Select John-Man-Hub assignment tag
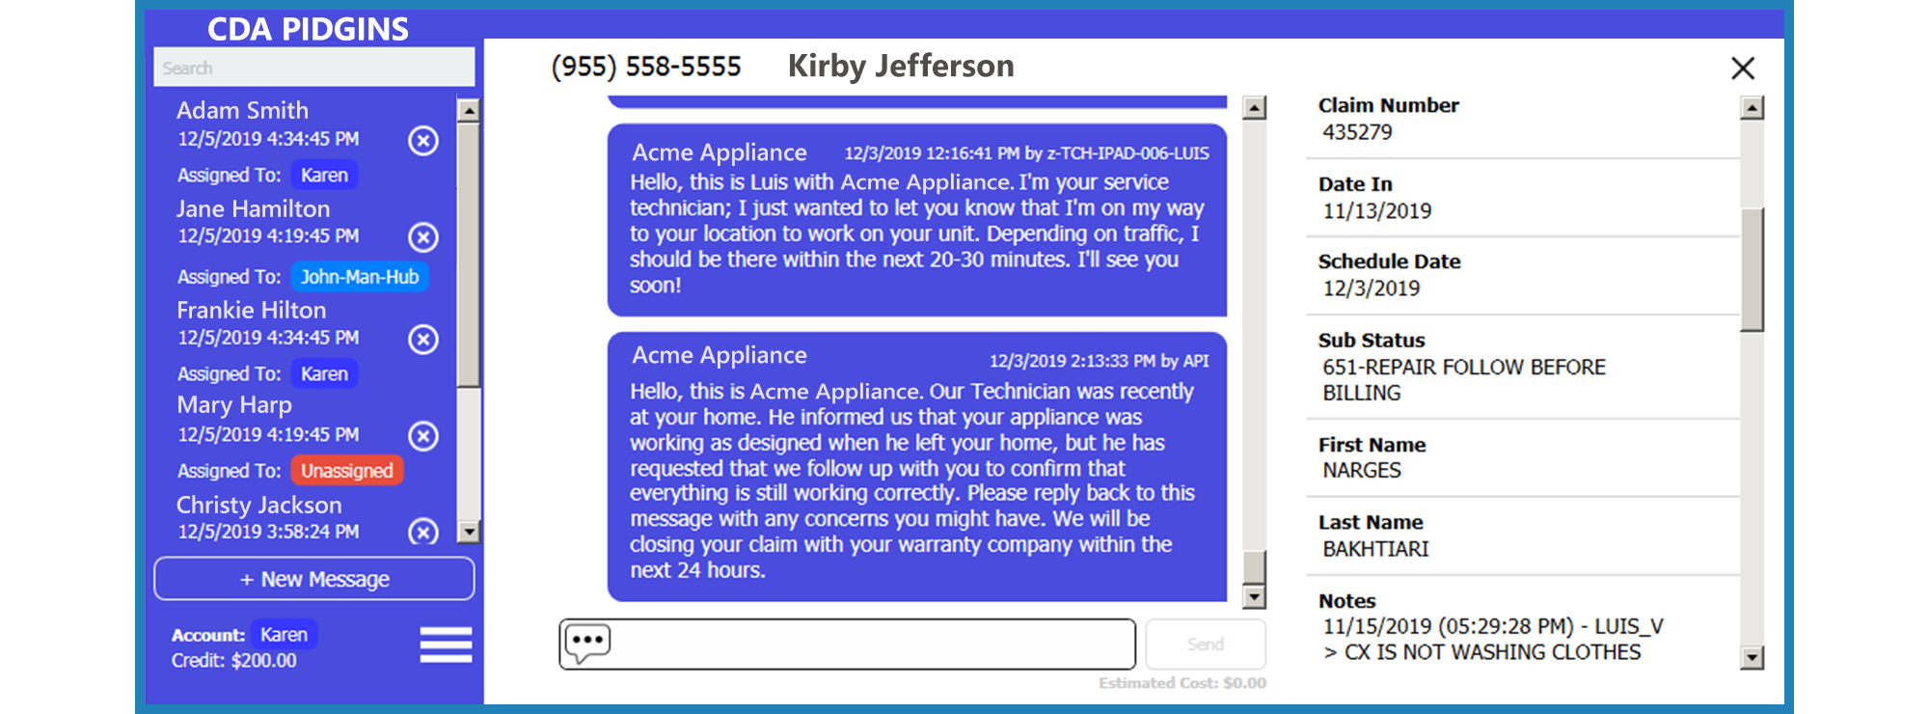Screen dimensions: 1929x714 pyautogui.click(x=360, y=277)
